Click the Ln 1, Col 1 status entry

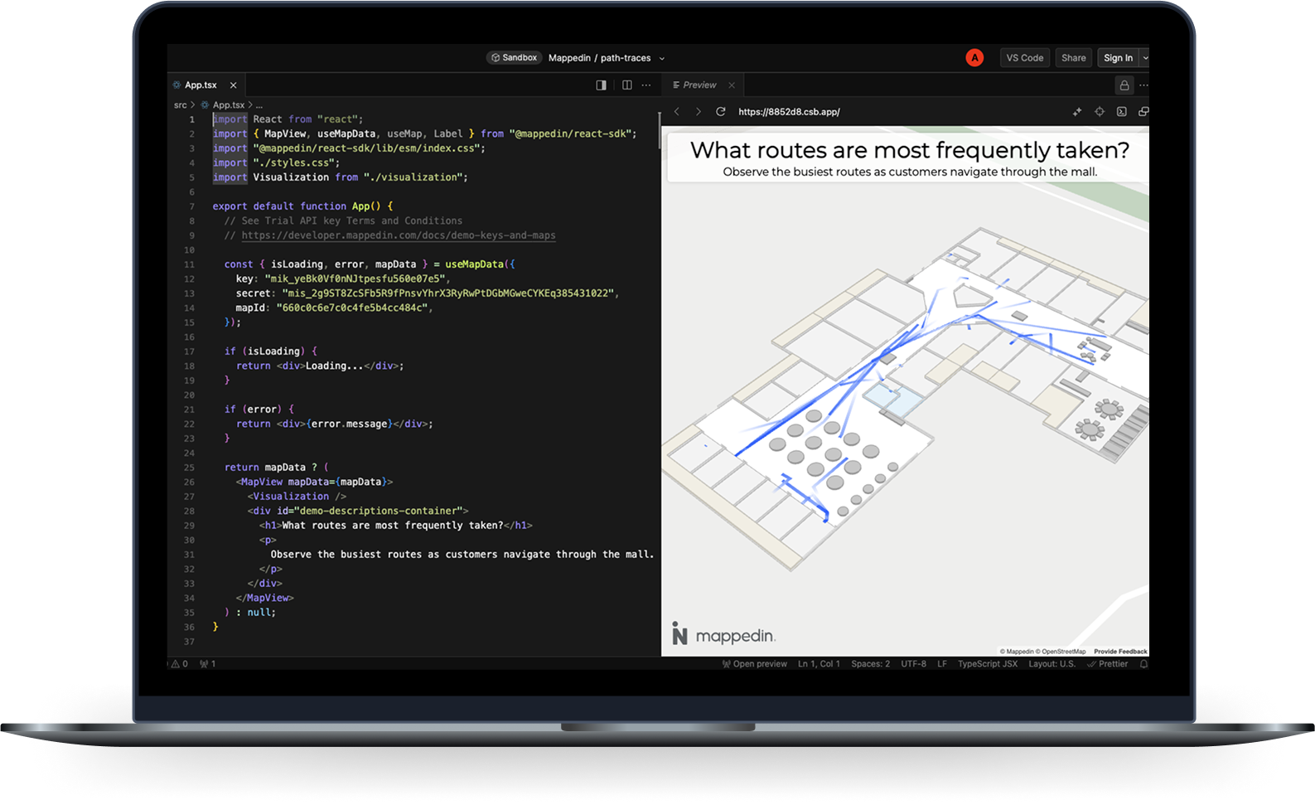[819, 664]
